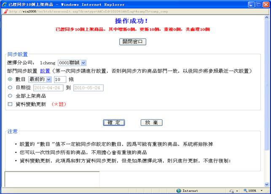Click the protected mode security icon

click(231, 191)
